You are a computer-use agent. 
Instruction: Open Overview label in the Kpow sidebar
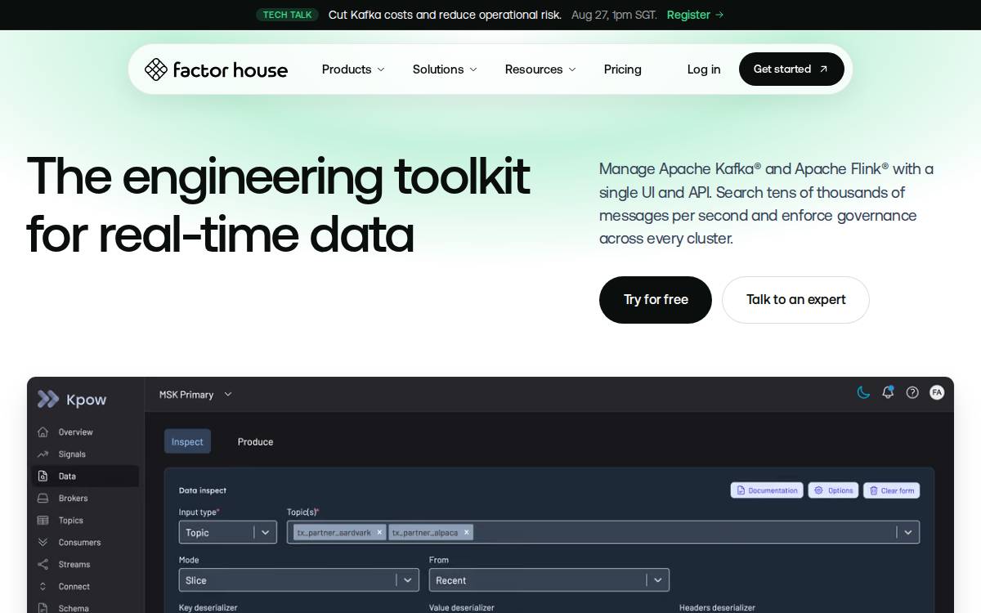75,432
